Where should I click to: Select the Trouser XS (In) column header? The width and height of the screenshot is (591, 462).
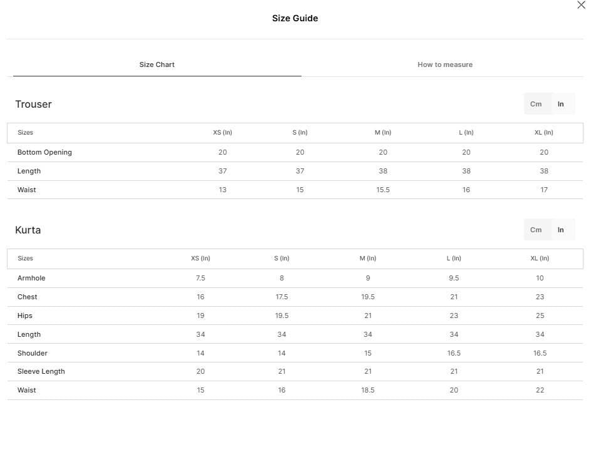222,133
